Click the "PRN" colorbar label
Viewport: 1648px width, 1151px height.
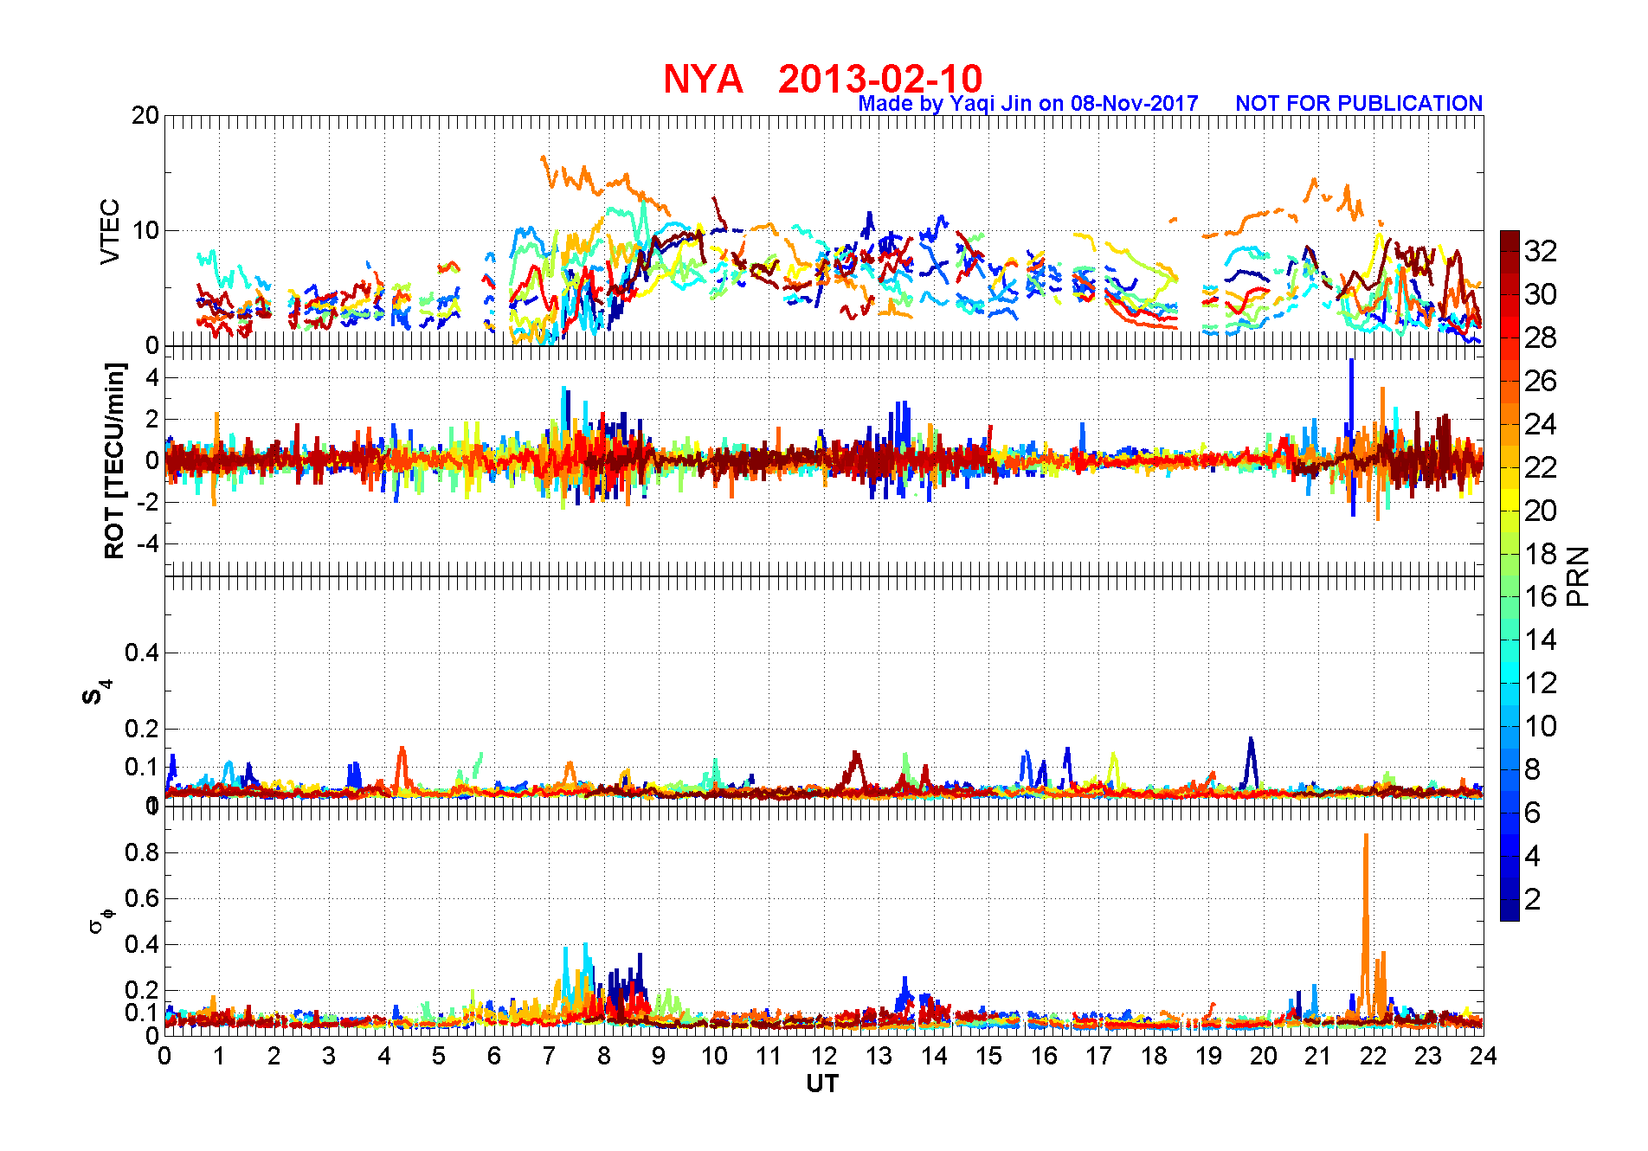[x=1578, y=576]
